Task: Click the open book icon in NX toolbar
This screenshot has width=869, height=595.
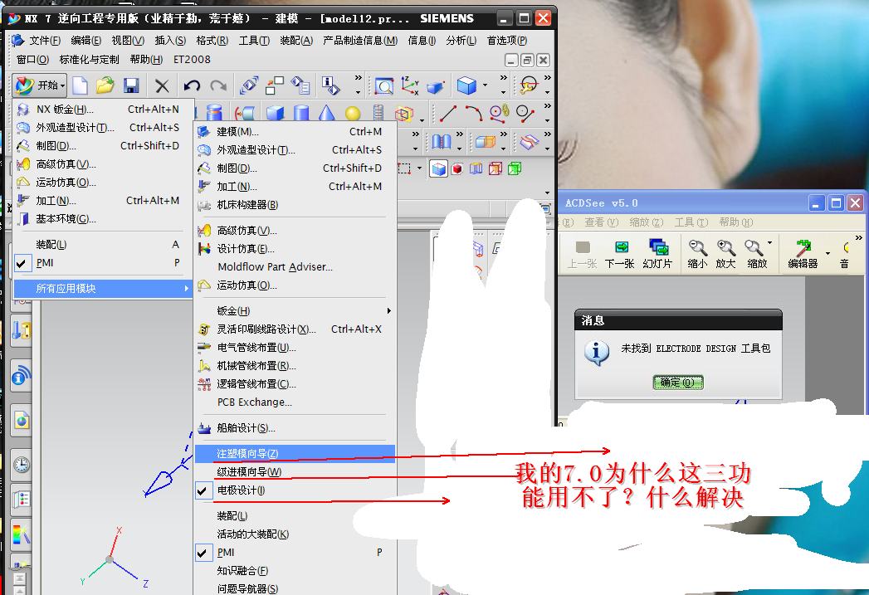Action: (x=442, y=142)
